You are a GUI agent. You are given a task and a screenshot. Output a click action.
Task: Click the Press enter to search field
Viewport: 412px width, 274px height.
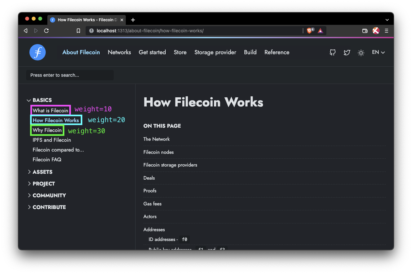70,75
